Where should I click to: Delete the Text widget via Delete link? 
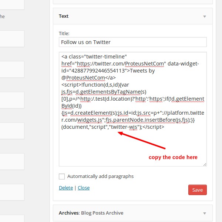point(66,188)
